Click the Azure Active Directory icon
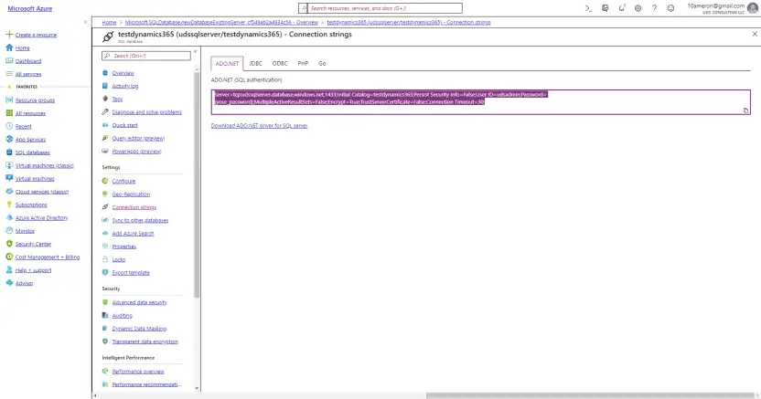Viewport: 761px width, 399px height. pyautogui.click(x=9, y=217)
